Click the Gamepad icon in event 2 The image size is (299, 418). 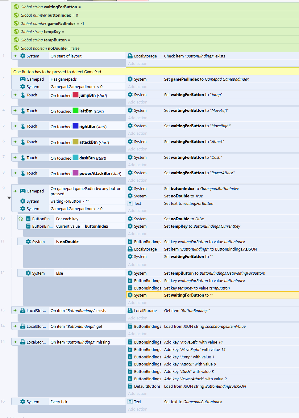click(x=23, y=79)
